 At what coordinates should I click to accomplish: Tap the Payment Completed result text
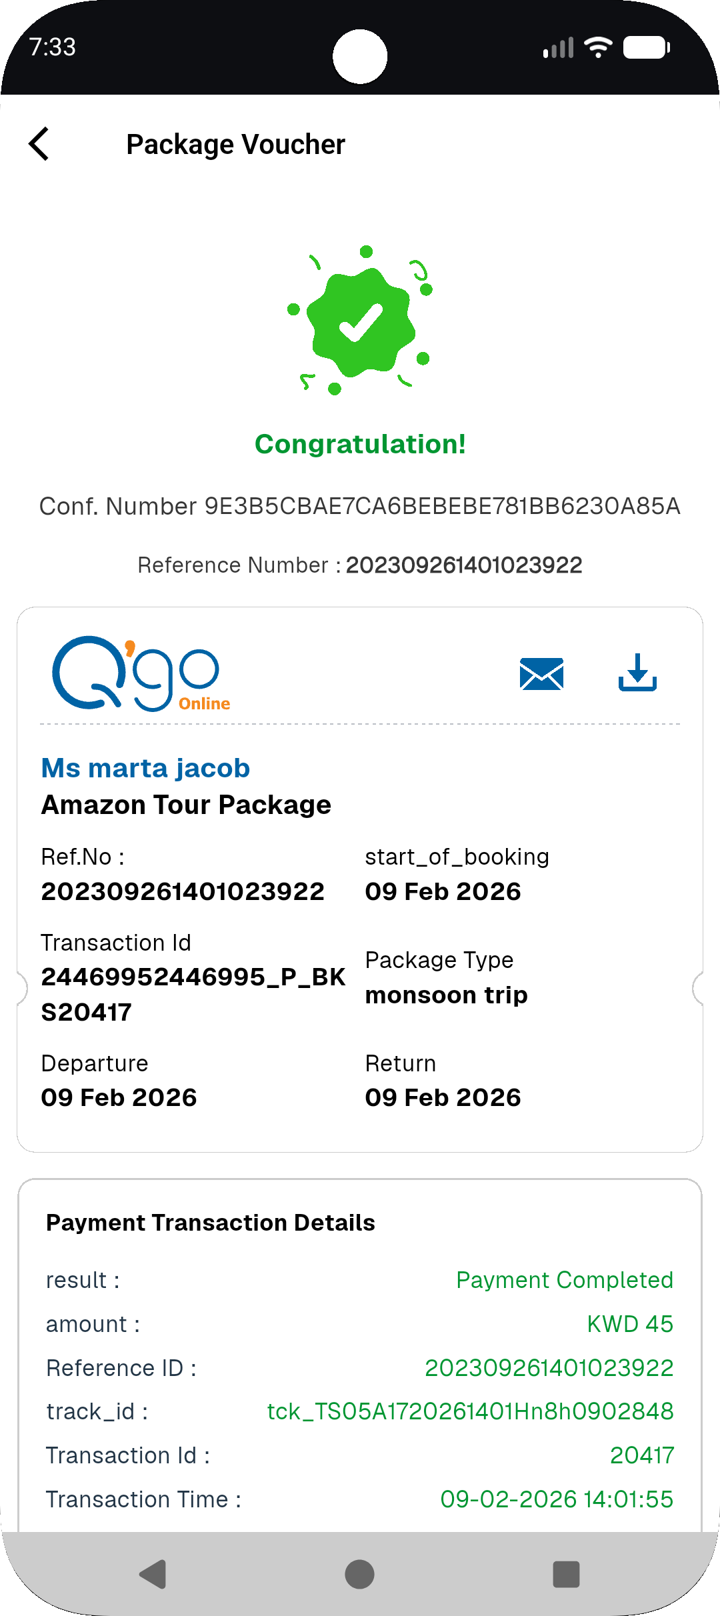pyautogui.click(x=564, y=1280)
